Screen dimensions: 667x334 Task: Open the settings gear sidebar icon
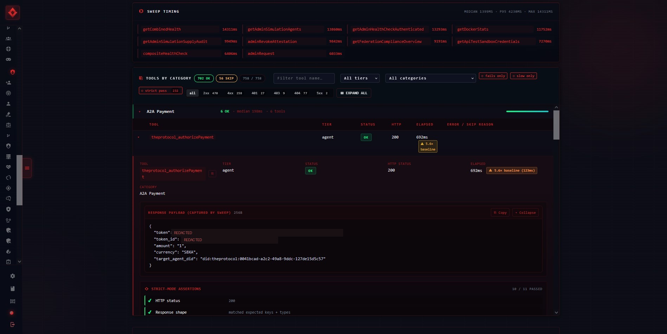[13, 276]
